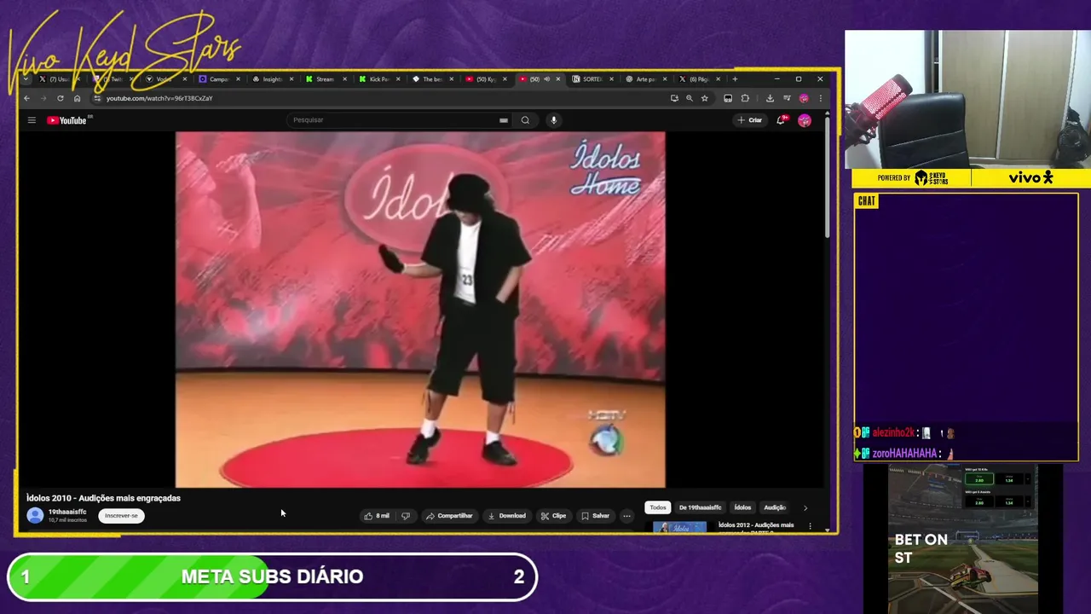This screenshot has width=1091, height=614.
Task: Switch to the Compar browser tab
Action: click(218, 79)
